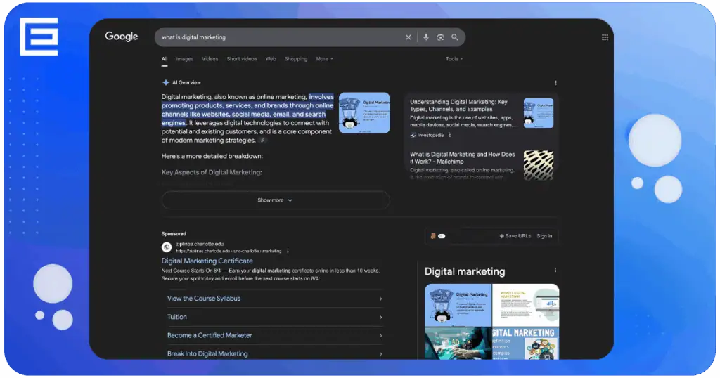The width and height of the screenshot is (720, 378).
Task: Click link icon after marketing strategies sentence
Action: click(x=262, y=141)
